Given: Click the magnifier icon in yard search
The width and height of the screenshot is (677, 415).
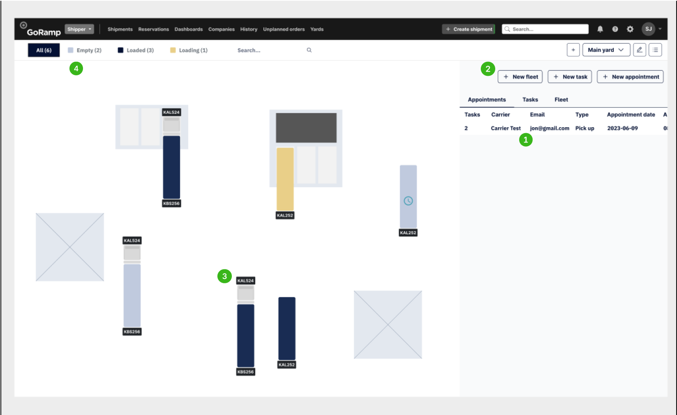Looking at the screenshot, I should coord(309,50).
